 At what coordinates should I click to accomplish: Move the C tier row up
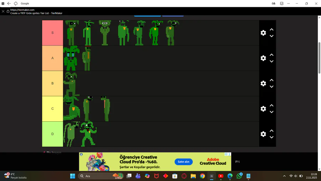tap(271, 106)
